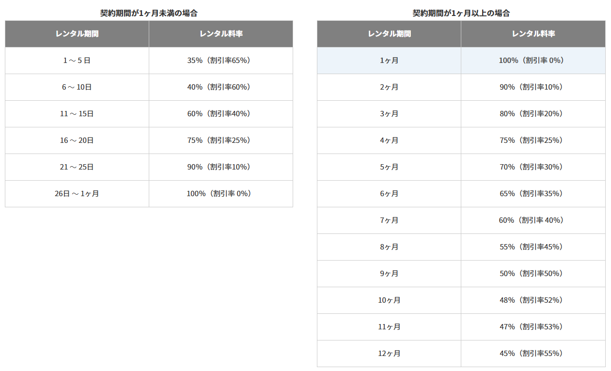611x371 pixels.
Task: Select the 26日～1ヶ月 period cell
Action: tap(77, 194)
